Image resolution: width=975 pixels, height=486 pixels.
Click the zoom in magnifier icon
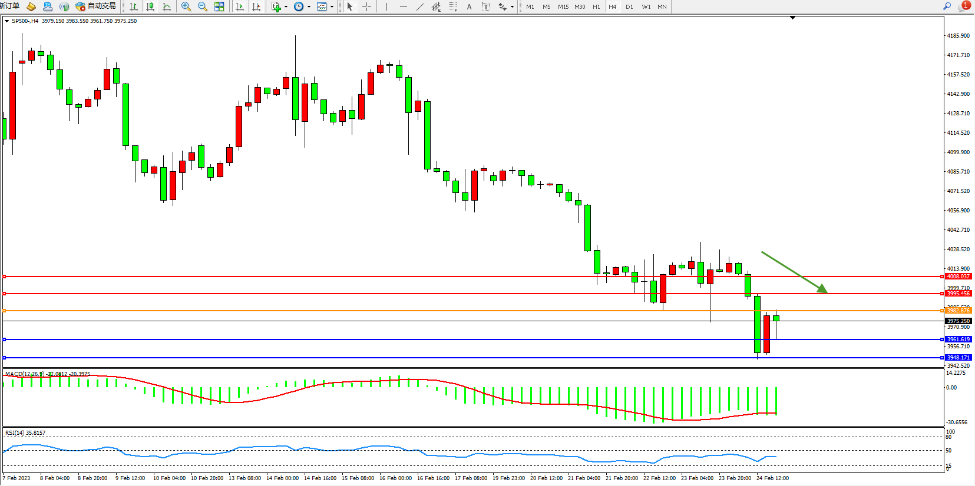pyautogui.click(x=186, y=6)
